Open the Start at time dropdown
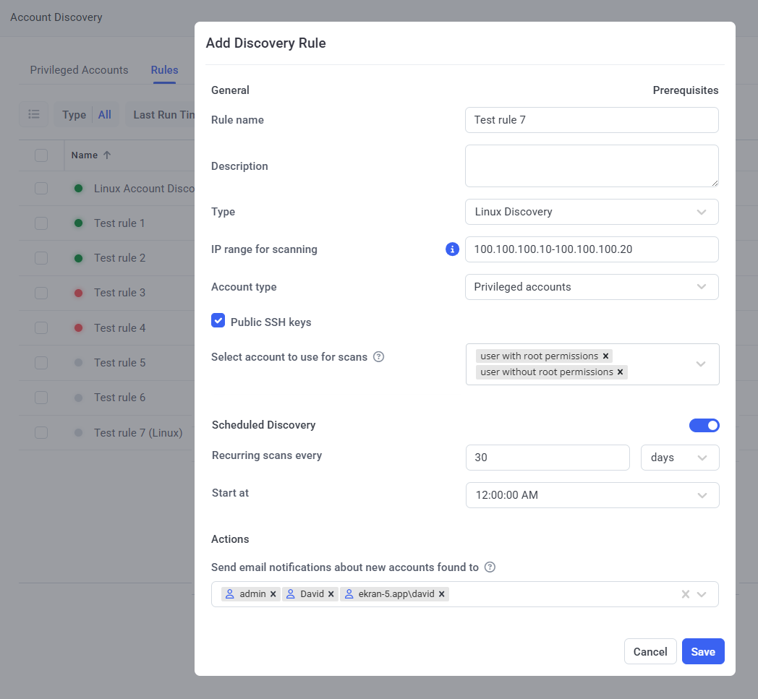The image size is (758, 699). (x=592, y=495)
